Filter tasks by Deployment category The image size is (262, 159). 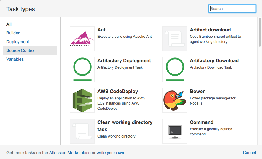coord(18,42)
